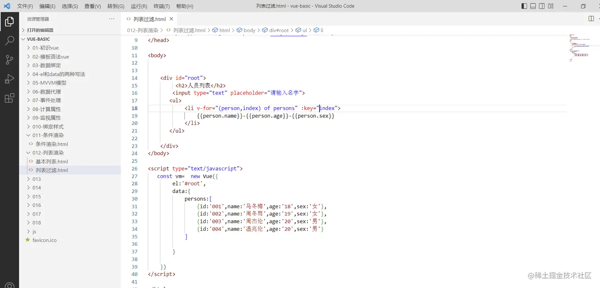Viewport: 600px width, 288px height.
Task: Click the favicon.ico star icon
Action: tap(27, 240)
